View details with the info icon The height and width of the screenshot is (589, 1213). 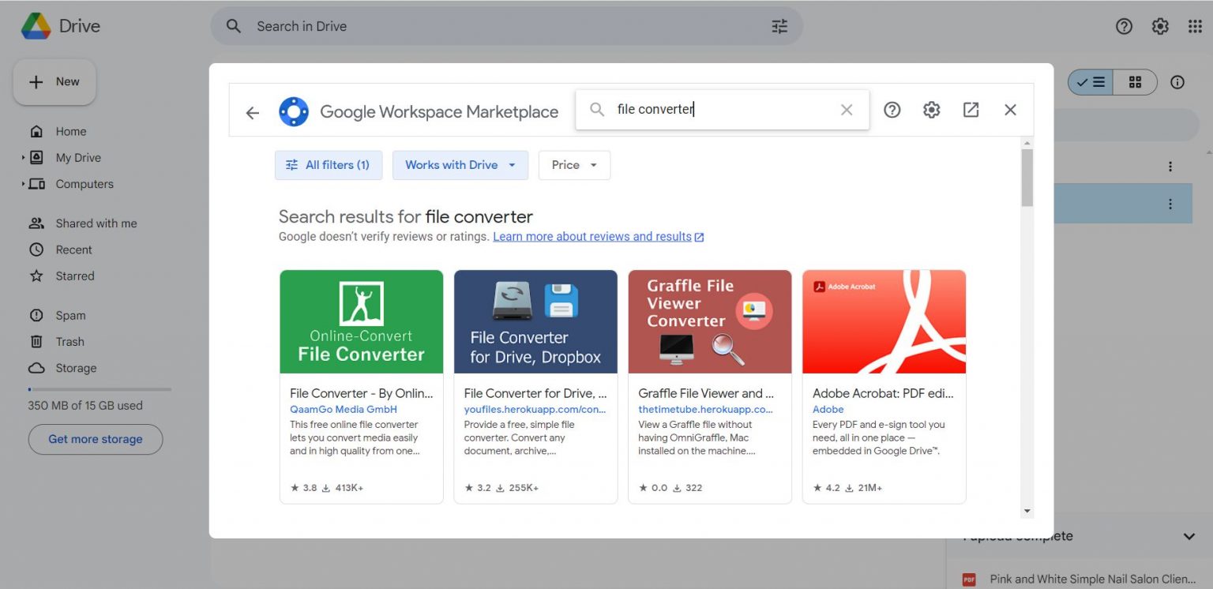click(1177, 82)
